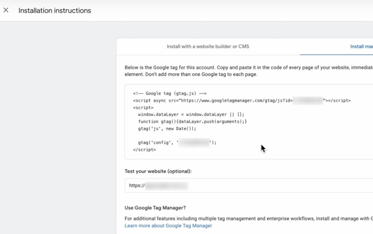Click the closing </script> tag line
Viewport: 373px width, 234px height.
coord(144,150)
